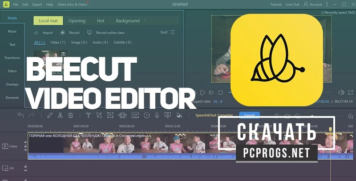Select the Media sidebar section
This screenshot has width=356, height=181.
[12, 18]
